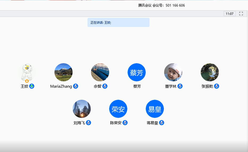This screenshot has height=152, width=248.
Task: Click the 11:07 meeting timer
Action: click(x=230, y=14)
